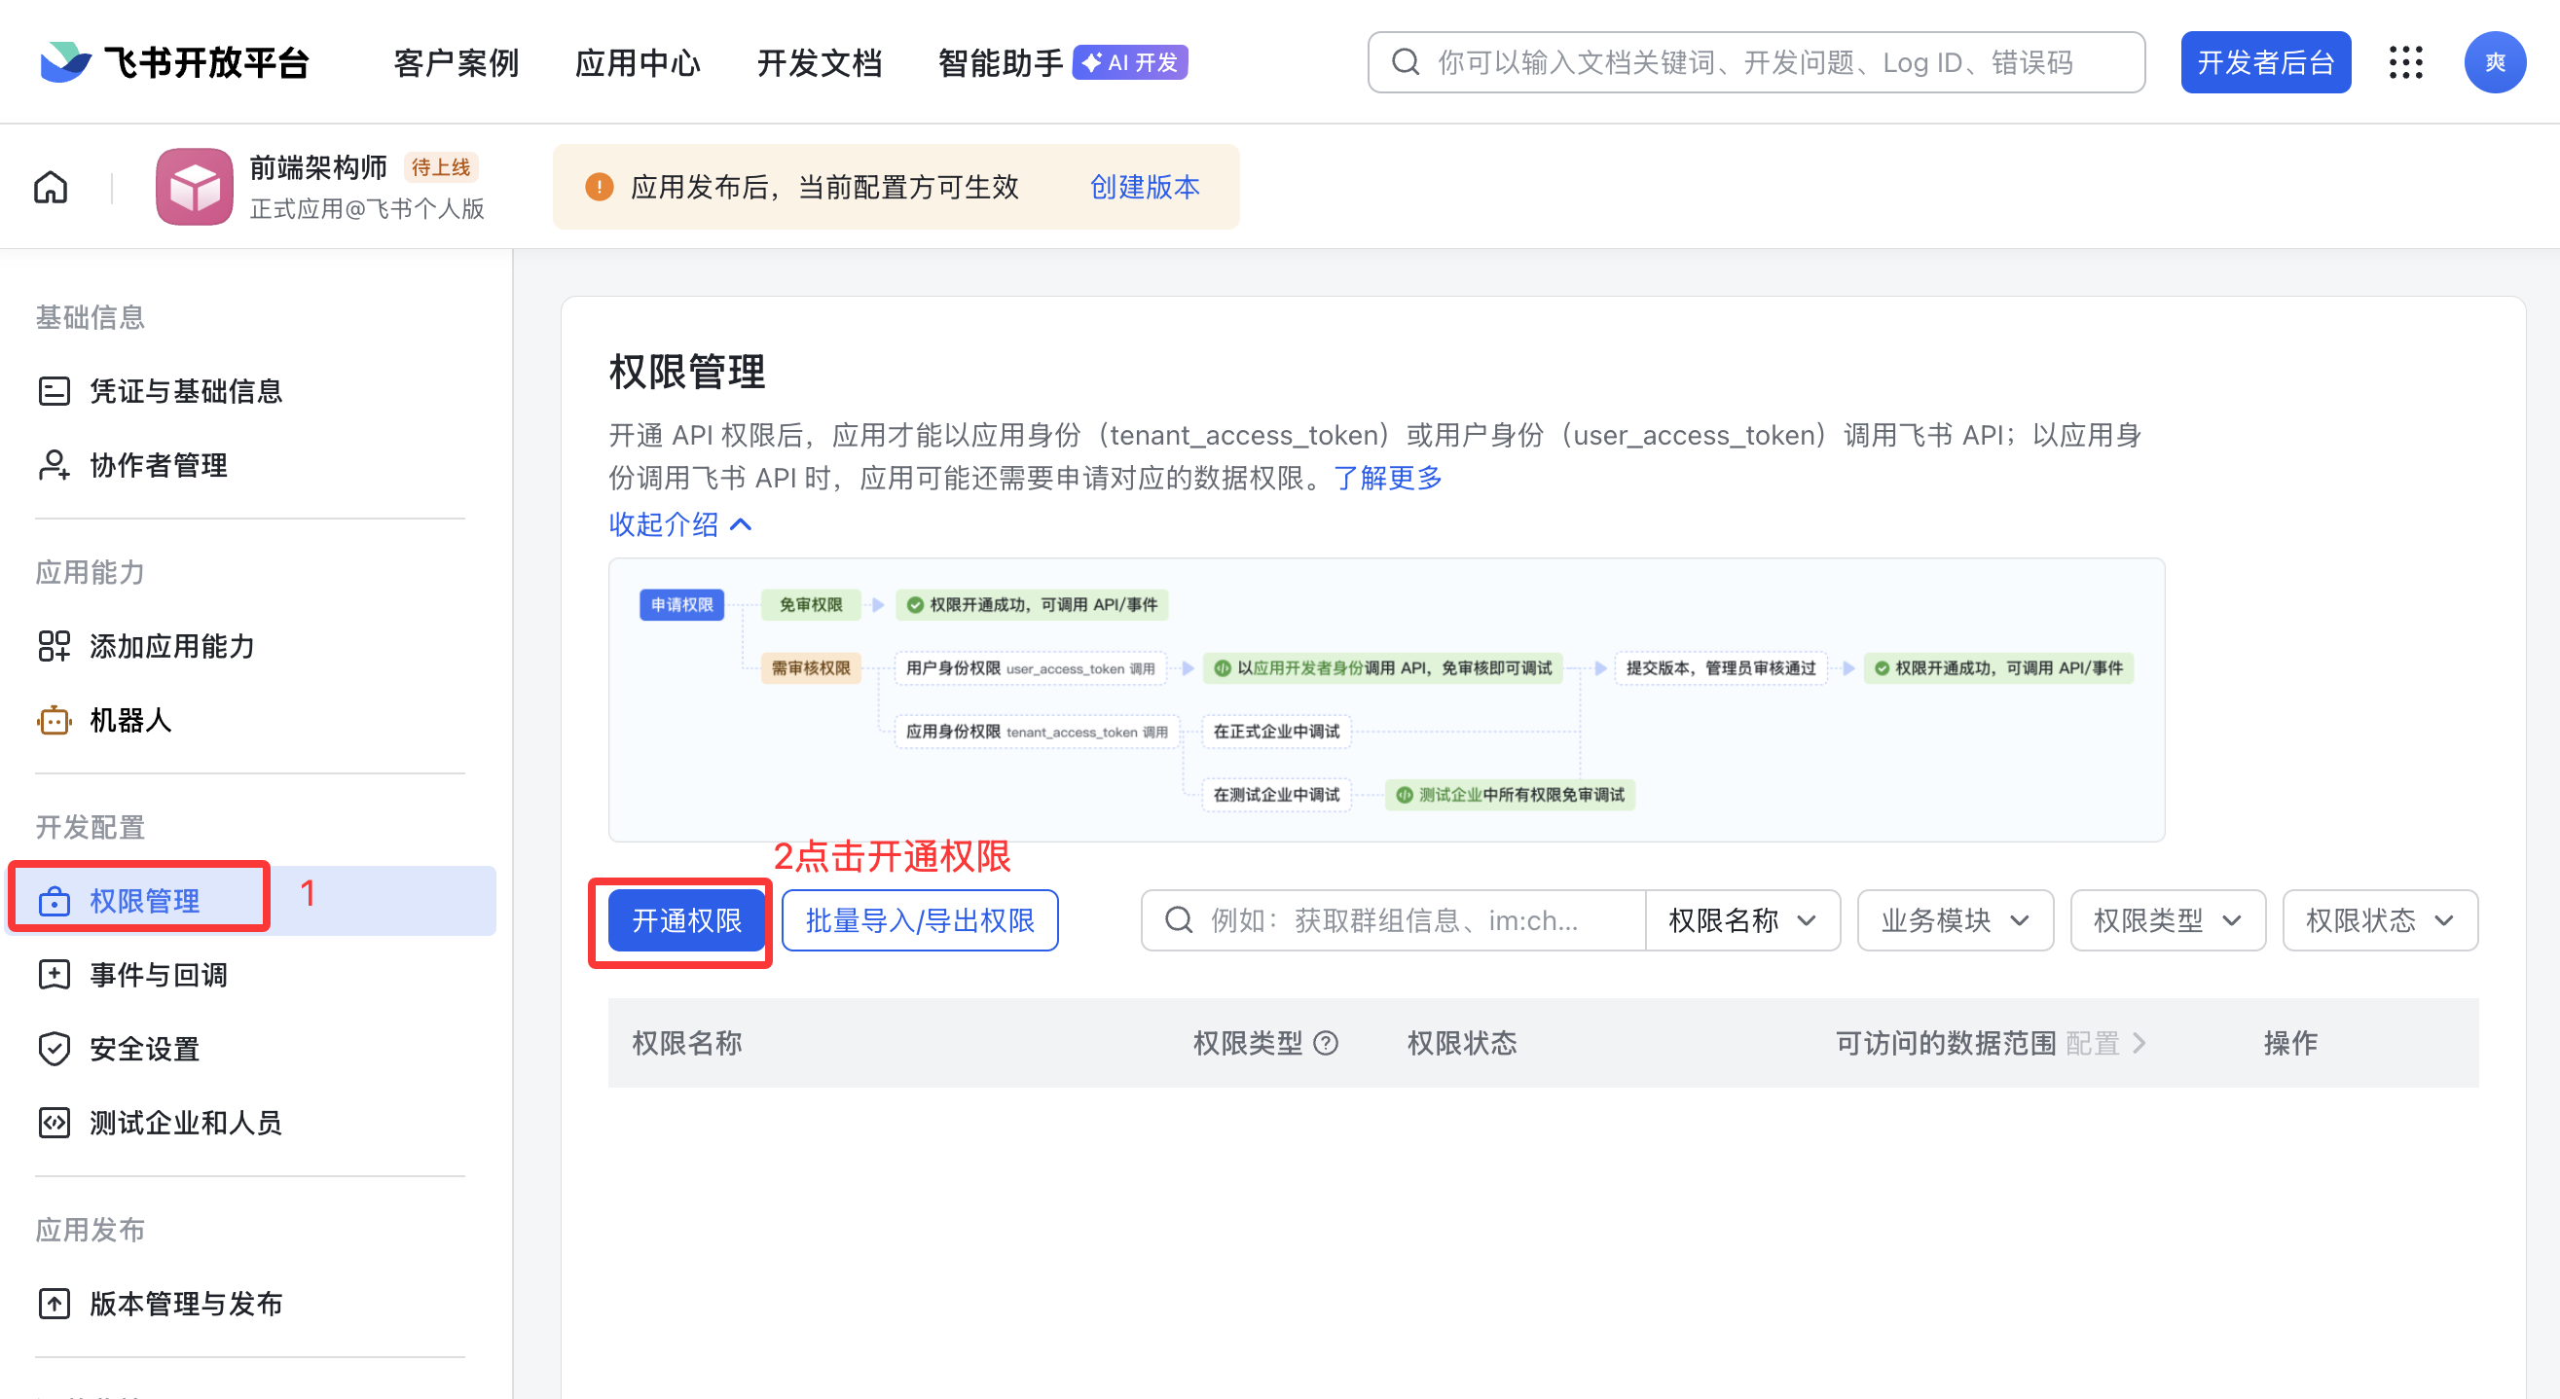Open the apps grid menu top right
This screenshot has height=1399, width=2560.
(x=2406, y=61)
